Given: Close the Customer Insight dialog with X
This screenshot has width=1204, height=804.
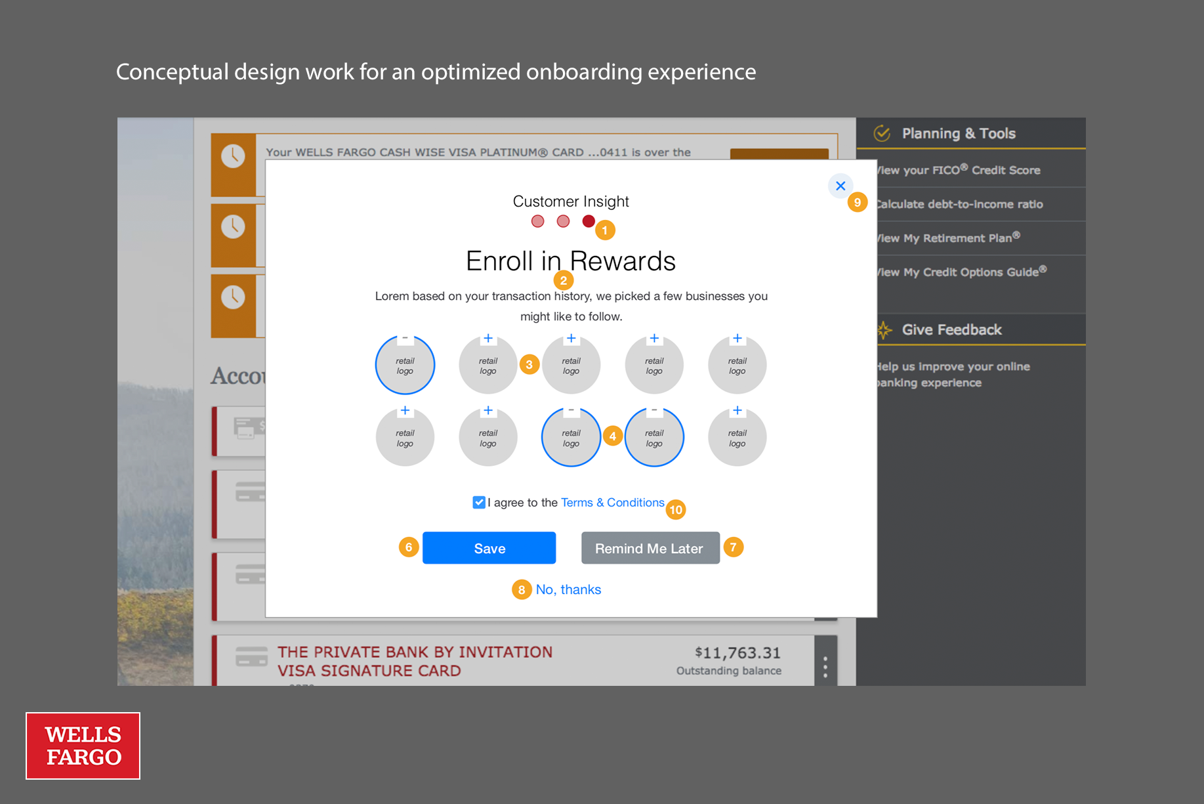Looking at the screenshot, I should pyautogui.click(x=840, y=186).
